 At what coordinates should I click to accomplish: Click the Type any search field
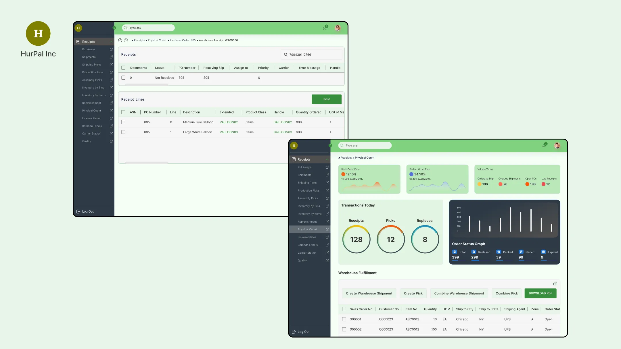pos(148,28)
